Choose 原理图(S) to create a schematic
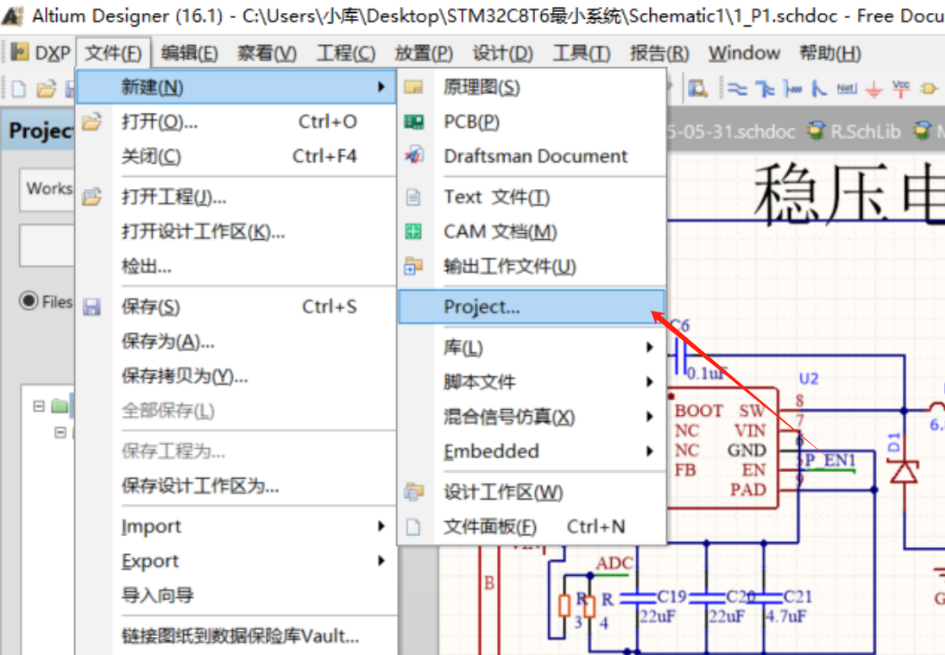Image resolution: width=945 pixels, height=655 pixels. pyautogui.click(x=532, y=87)
